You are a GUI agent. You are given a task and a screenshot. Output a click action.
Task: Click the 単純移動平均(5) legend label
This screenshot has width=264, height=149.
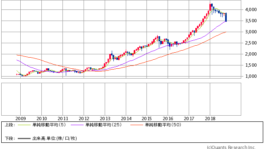49,125
